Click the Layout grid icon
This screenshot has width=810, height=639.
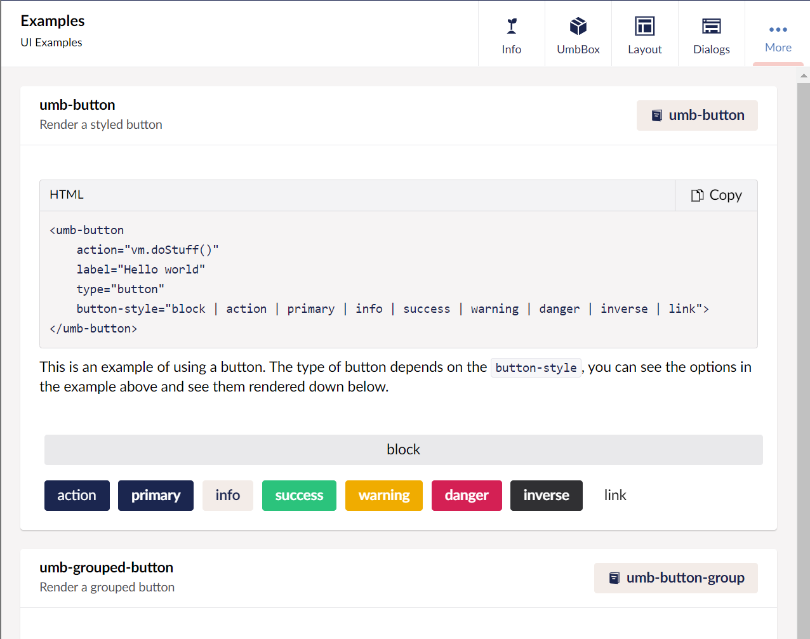pos(645,26)
